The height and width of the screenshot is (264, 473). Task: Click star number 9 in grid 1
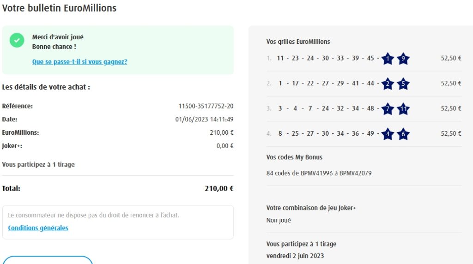click(x=403, y=59)
